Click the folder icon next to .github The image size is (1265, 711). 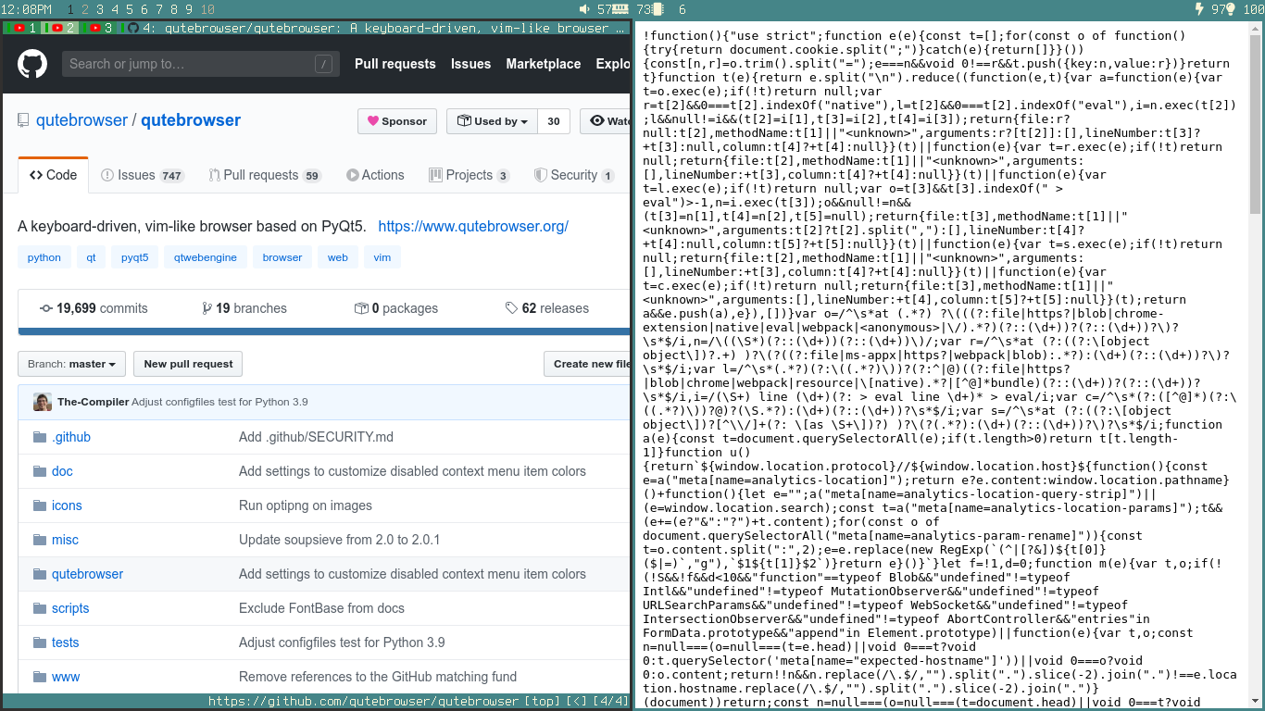(x=39, y=437)
